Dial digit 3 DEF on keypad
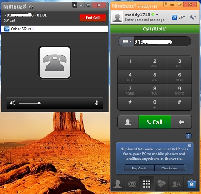 pyautogui.click(x=180, y=63)
